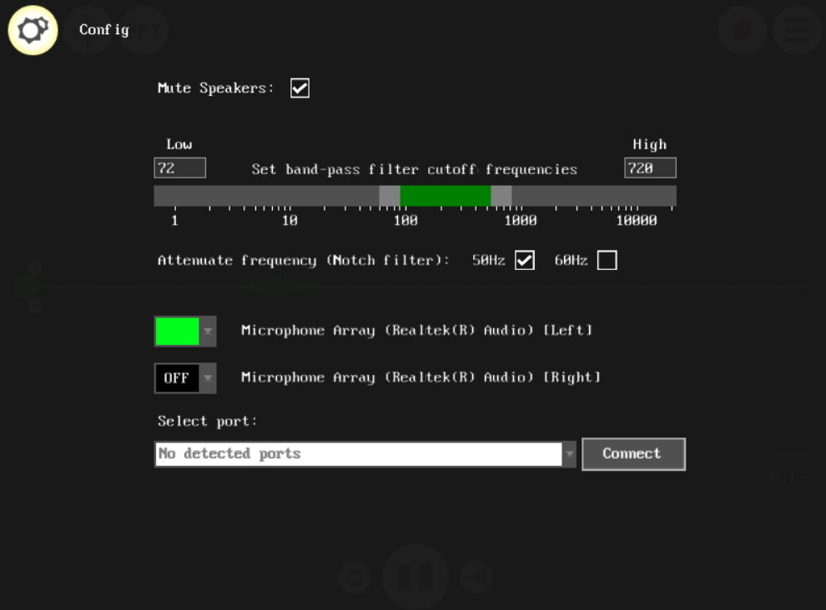Click the skip forward icon at the bottom
Viewport: 826px width, 610px height.
pos(476,577)
